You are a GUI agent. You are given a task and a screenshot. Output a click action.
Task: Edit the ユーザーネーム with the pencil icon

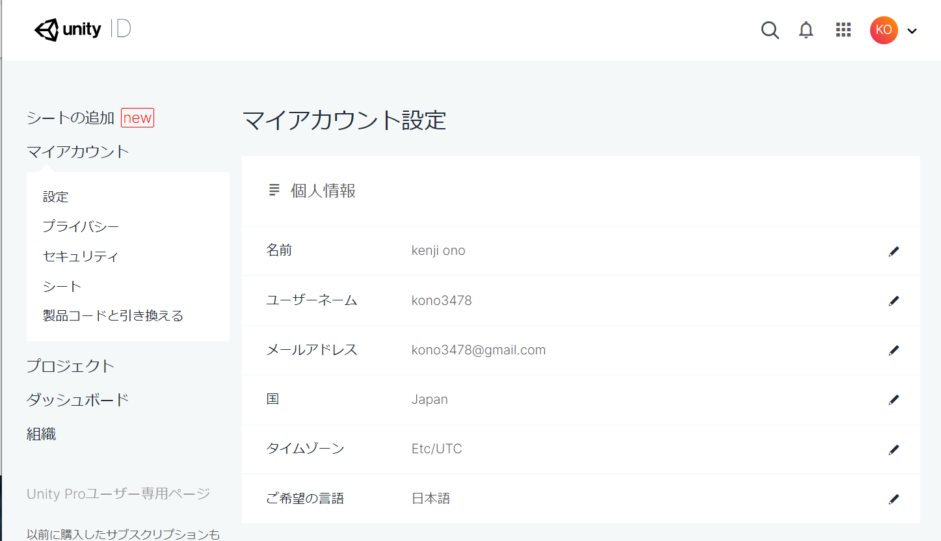pos(894,300)
